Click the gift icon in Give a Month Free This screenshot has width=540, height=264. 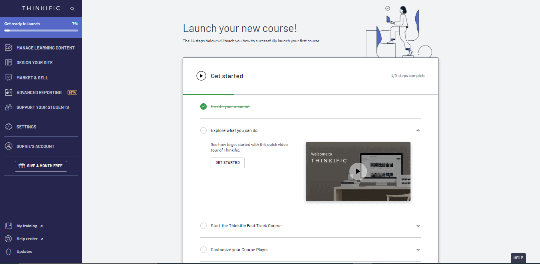[x=22, y=165]
